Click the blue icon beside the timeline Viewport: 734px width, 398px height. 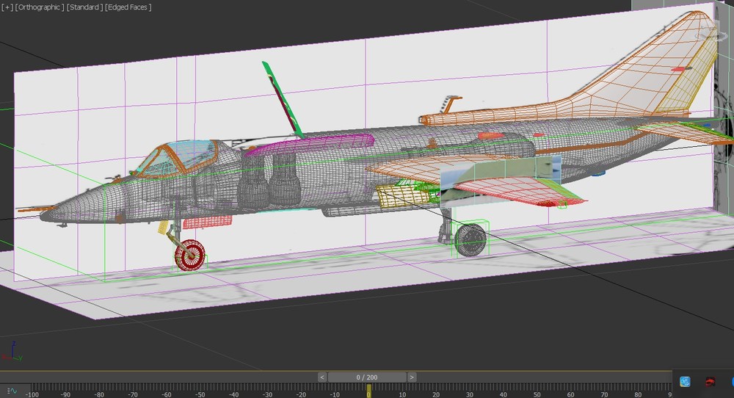[x=685, y=382]
